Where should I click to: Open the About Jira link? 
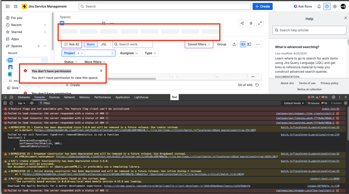(287, 83)
